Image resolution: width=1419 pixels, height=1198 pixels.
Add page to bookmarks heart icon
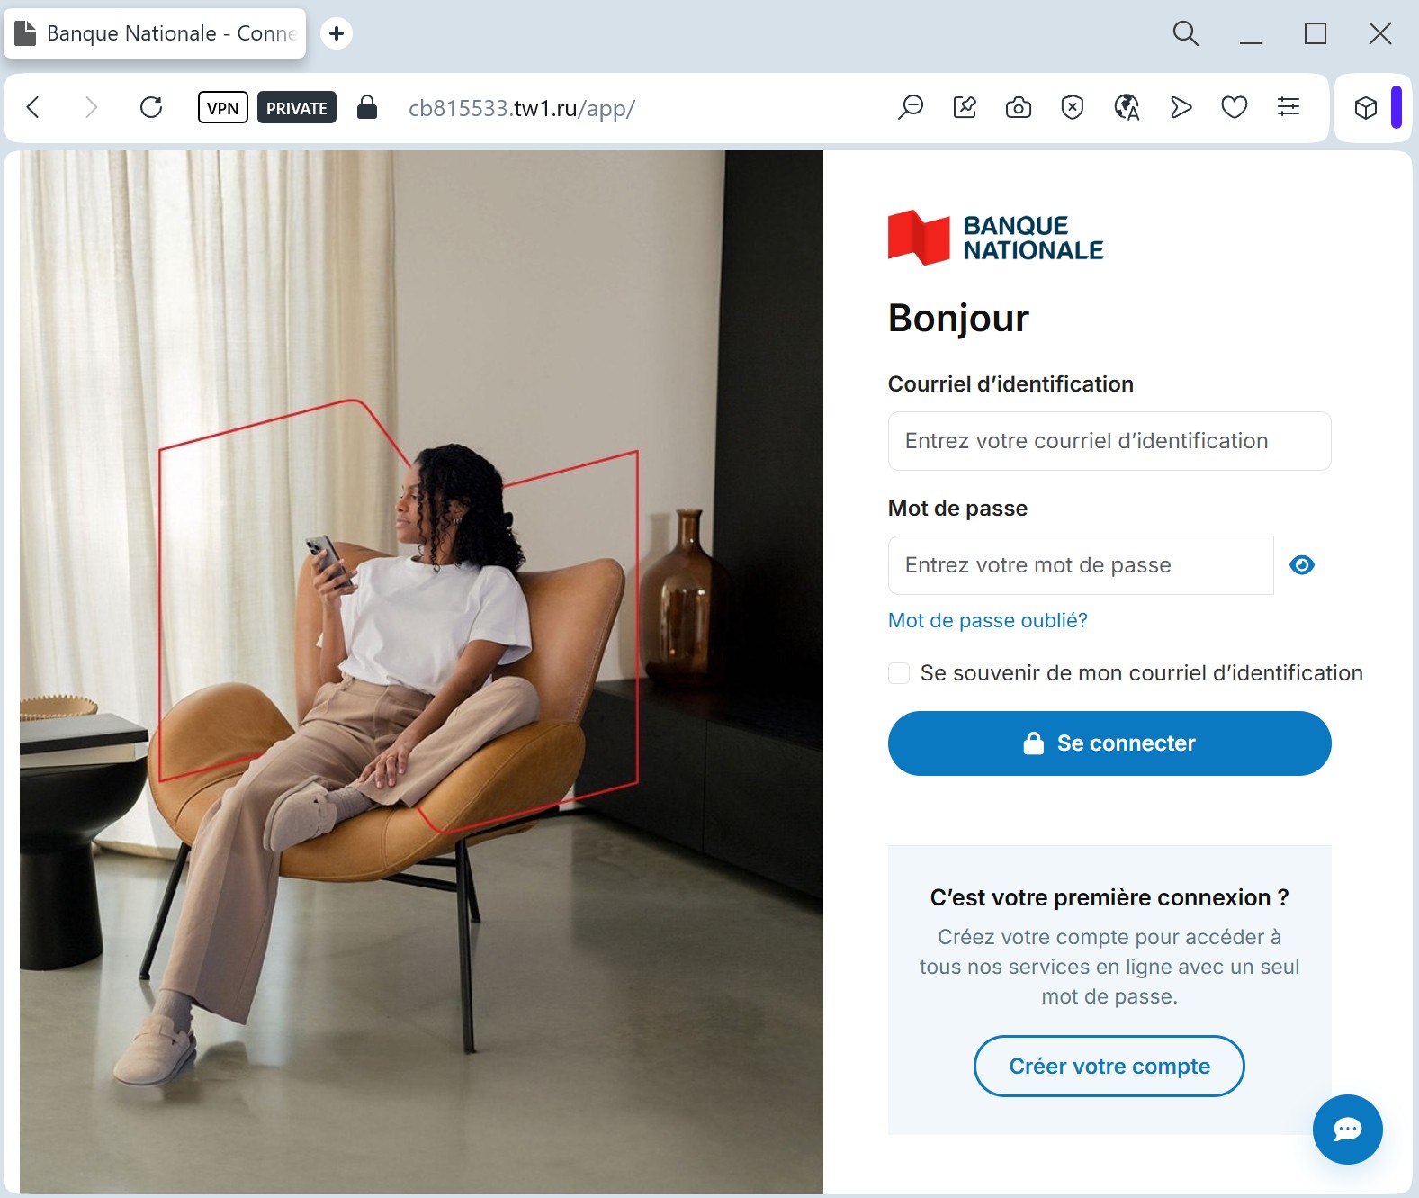coord(1235,108)
